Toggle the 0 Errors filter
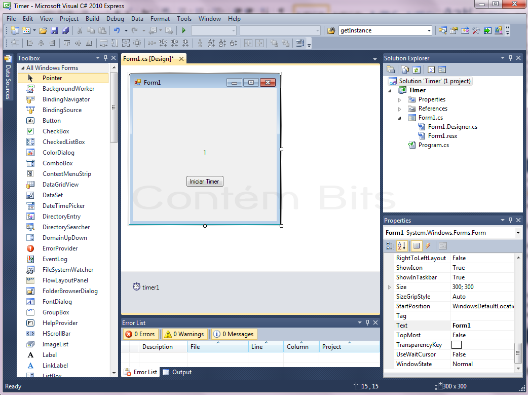 141,334
